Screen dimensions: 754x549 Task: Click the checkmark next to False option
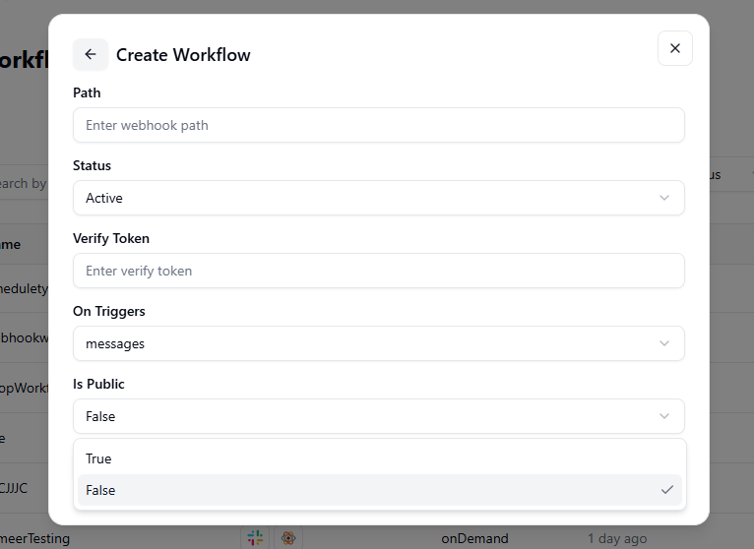666,490
